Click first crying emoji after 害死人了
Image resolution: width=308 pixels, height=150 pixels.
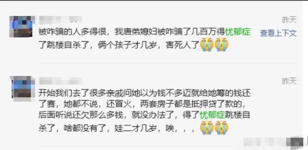coord(207,45)
